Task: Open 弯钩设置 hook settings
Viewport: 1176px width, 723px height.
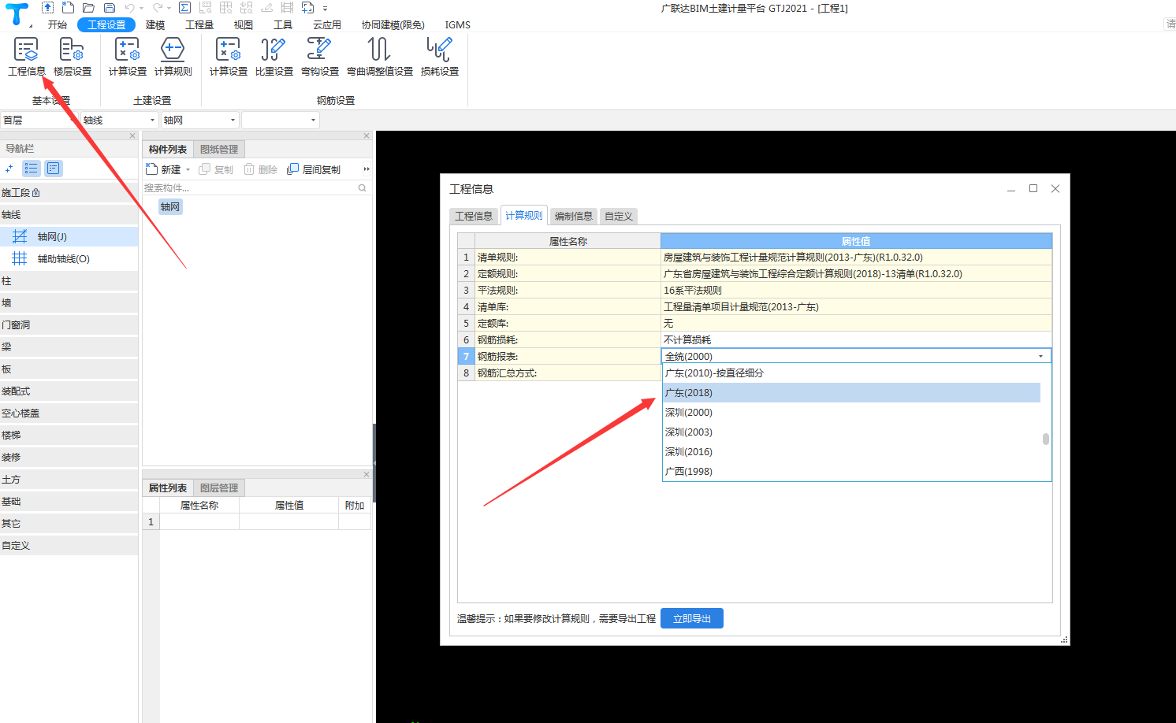Action: point(320,57)
